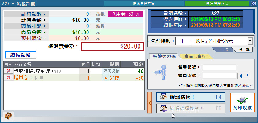Click the red X cancel icon for 抵用卷30
The image size is (258, 123).
[x=9, y=78]
